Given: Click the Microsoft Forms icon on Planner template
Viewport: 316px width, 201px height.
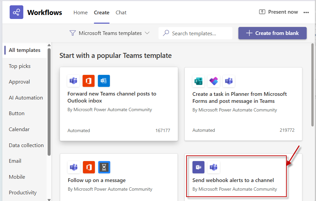Looking at the screenshot, I should tap(198, 81).
